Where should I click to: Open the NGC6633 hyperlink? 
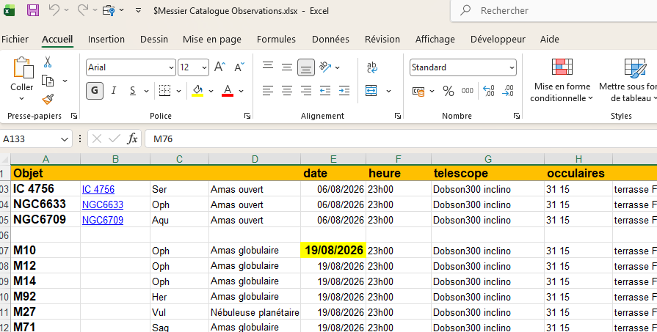[x=103, y=205]
